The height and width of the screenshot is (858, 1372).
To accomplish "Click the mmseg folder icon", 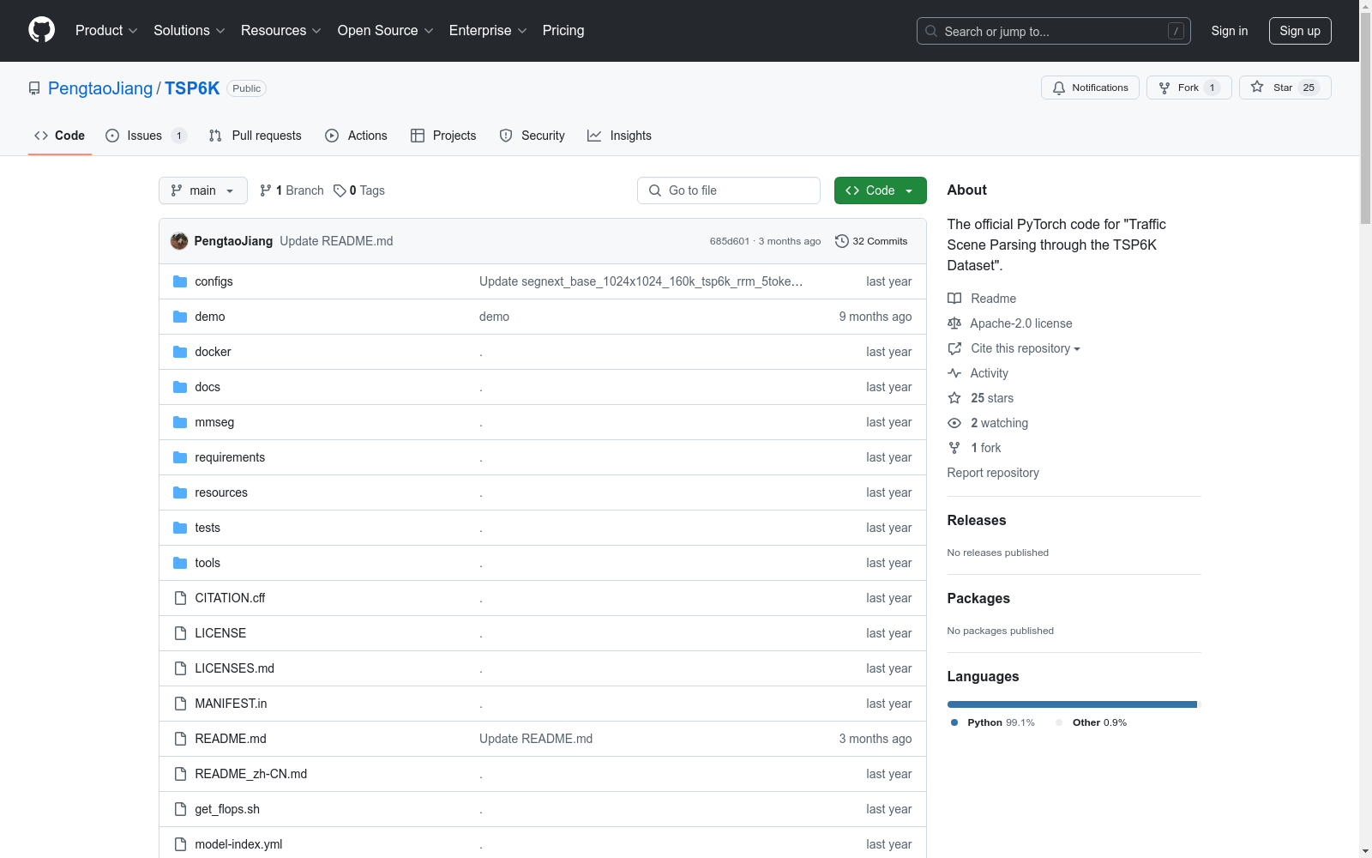I will tap(180, 422).
